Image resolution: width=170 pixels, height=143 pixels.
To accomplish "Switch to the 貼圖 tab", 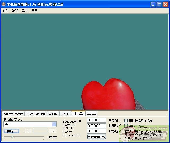I will [x=53, y=114].
